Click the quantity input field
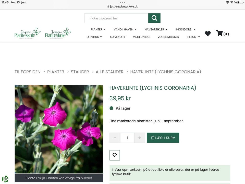The width and height of the screenshot is (245, 184). [127, 137]
